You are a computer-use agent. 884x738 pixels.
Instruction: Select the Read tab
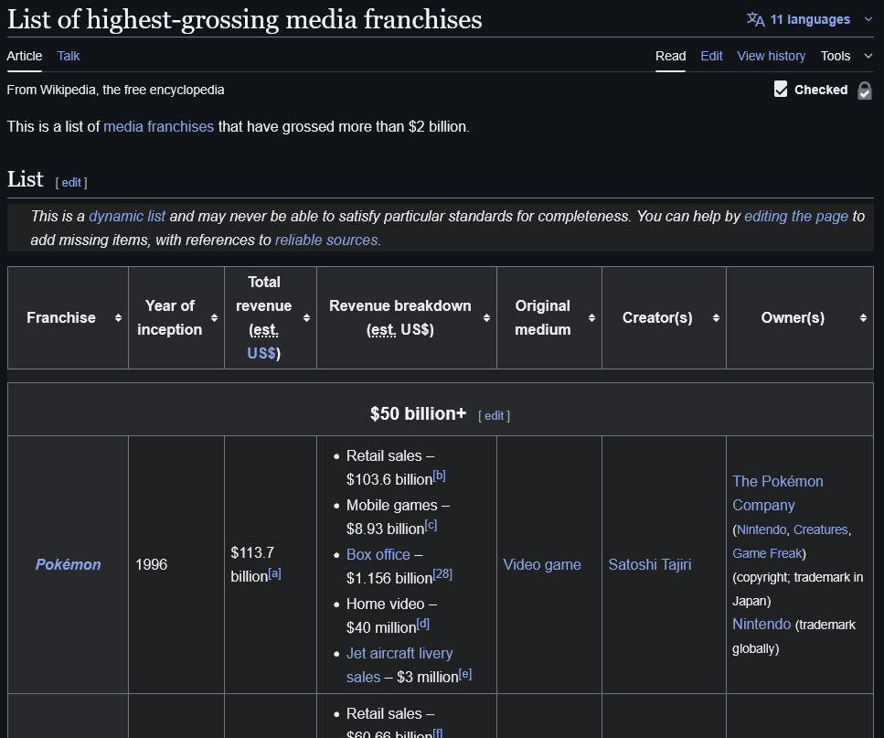tap(670, 56)
